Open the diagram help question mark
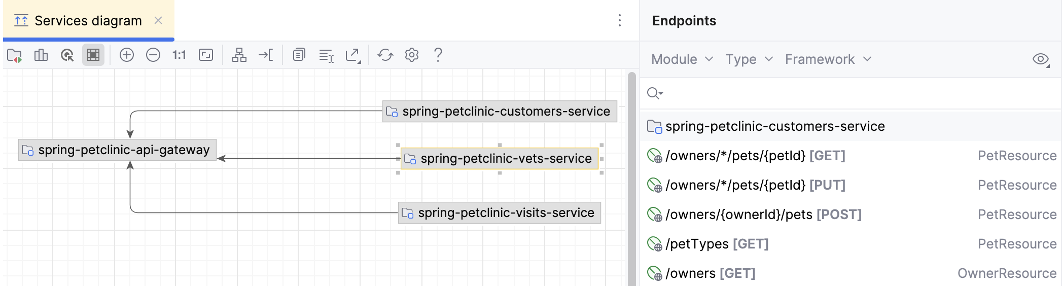Image resolution: width=1062 pixels, height=286 pixels. 438,55
